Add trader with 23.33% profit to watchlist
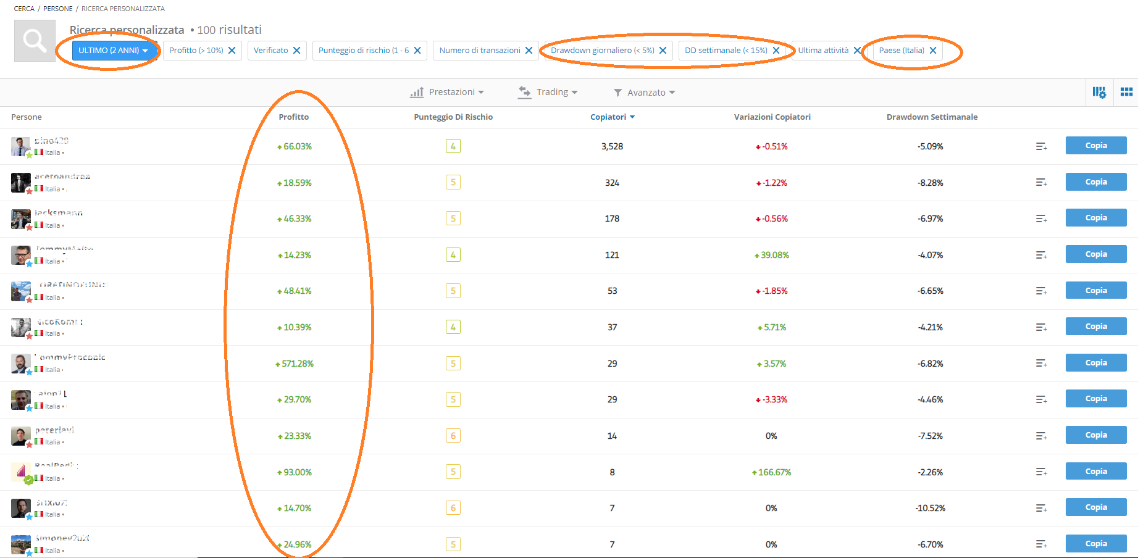The image size is (1138, 558). 1042,436
